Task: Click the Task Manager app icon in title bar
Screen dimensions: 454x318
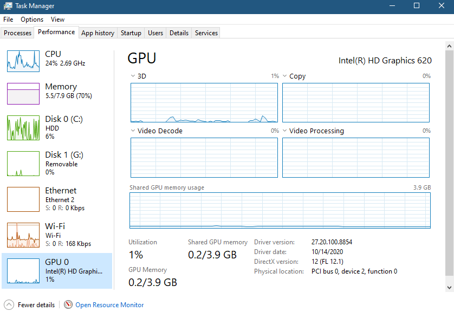Action: pyautogui.click(x=8, y=6)
